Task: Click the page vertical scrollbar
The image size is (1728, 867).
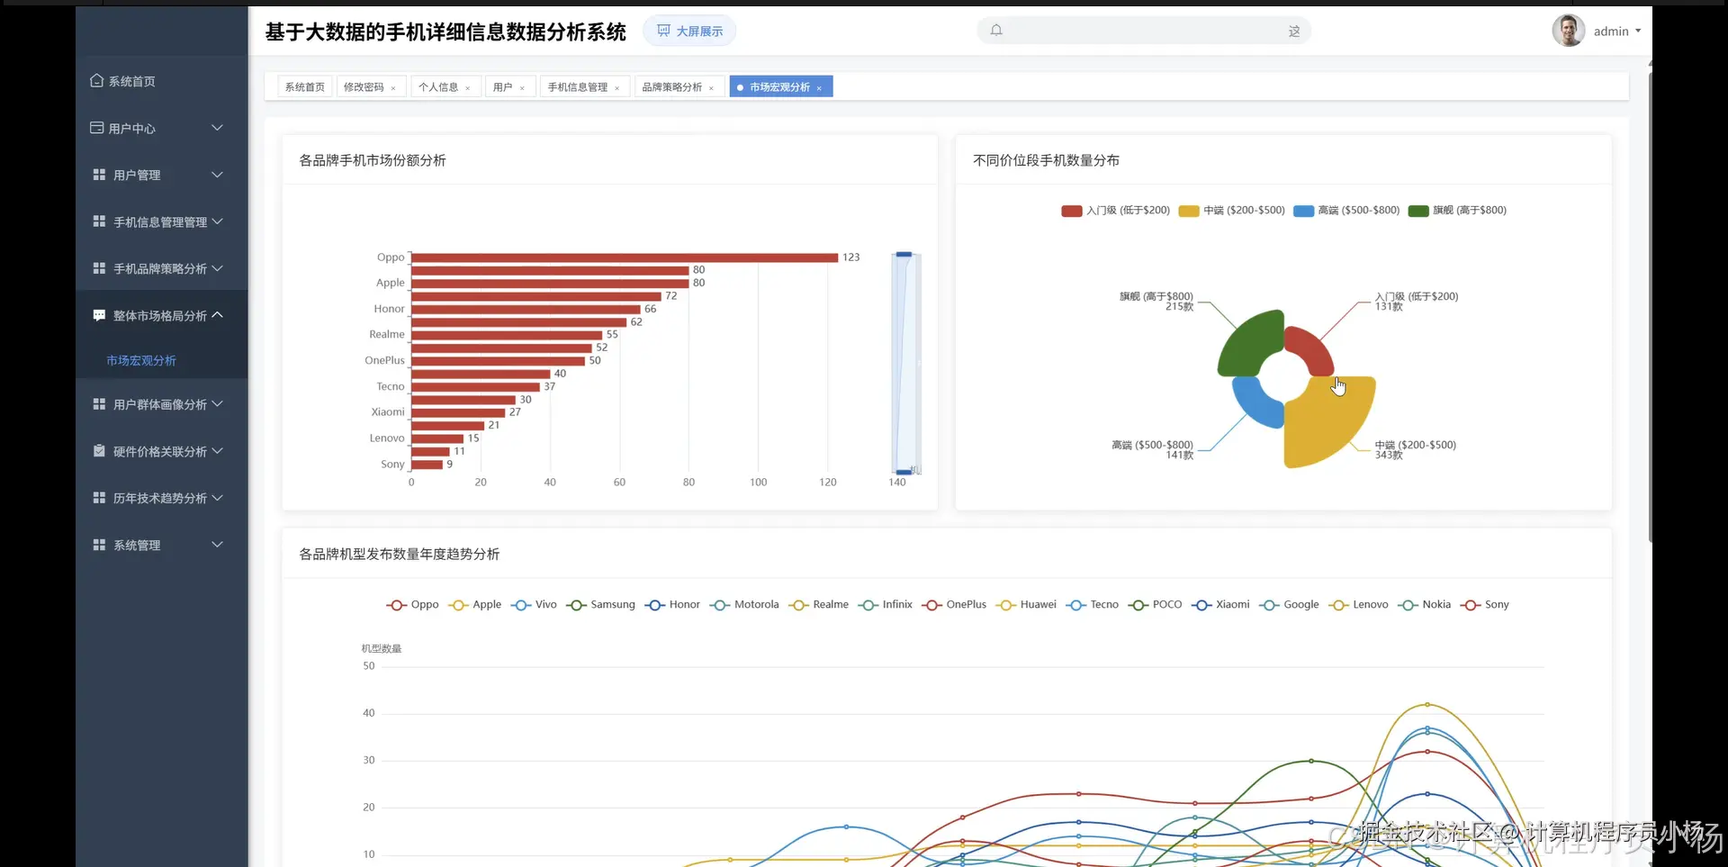Action: point(1650,306)
